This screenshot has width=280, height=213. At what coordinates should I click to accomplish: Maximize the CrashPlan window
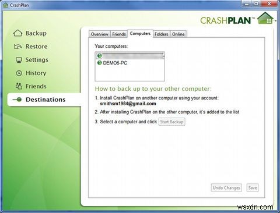tap(257, 3)
